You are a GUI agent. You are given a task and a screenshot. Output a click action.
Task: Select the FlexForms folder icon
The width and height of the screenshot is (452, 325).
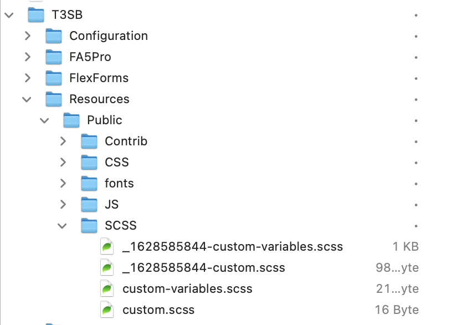click(54, 78)
